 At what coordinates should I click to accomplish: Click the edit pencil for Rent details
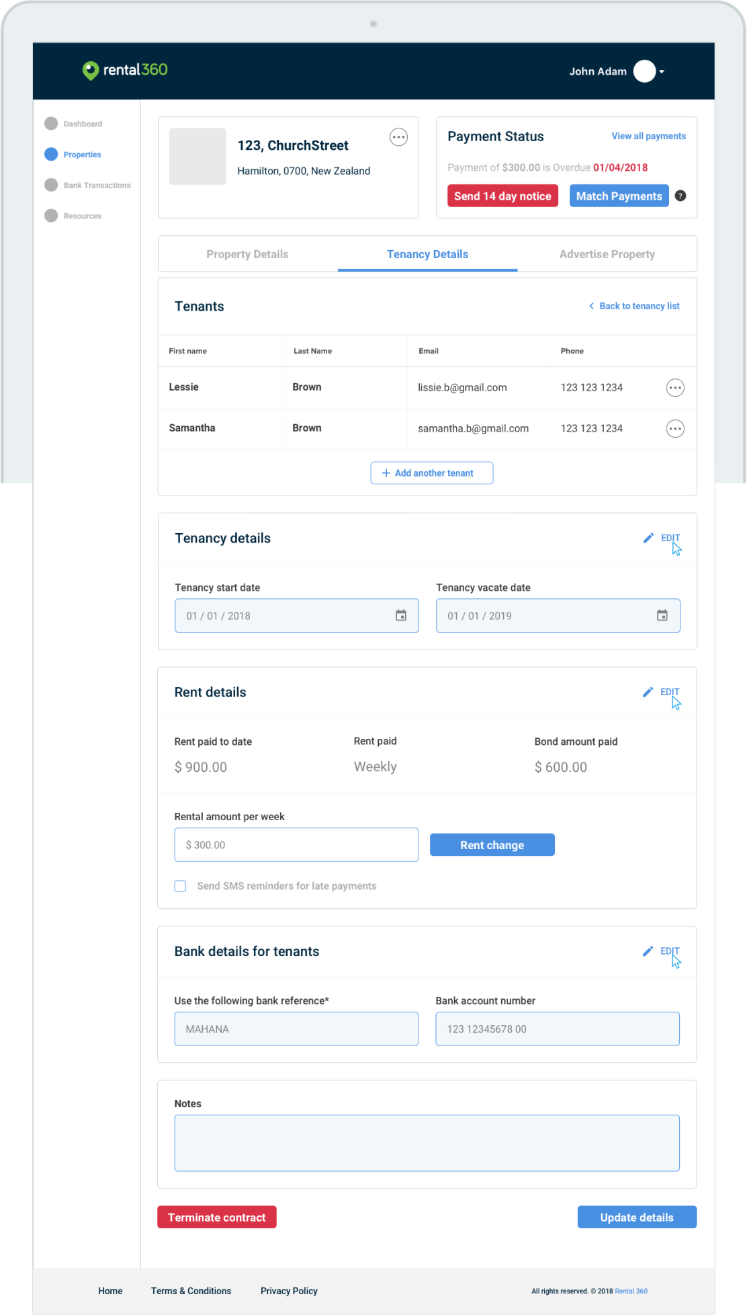pos(648,692)
